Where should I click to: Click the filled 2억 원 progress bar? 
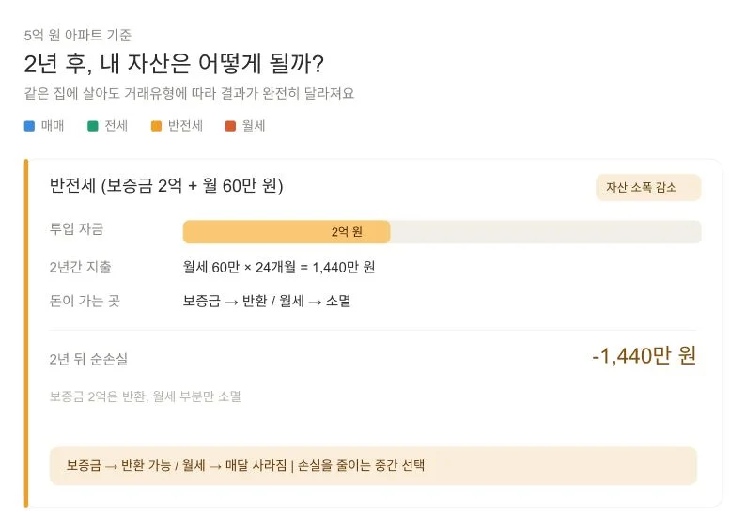(286, 232)
